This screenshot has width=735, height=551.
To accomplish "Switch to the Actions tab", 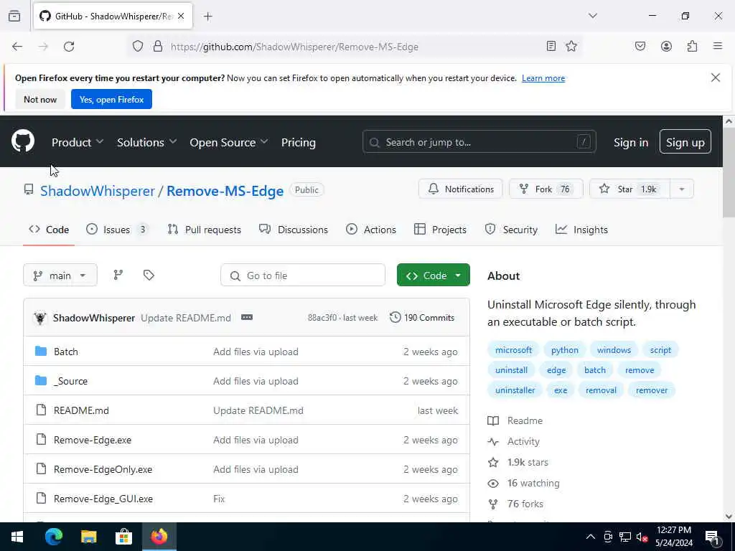I will point(371,230).
